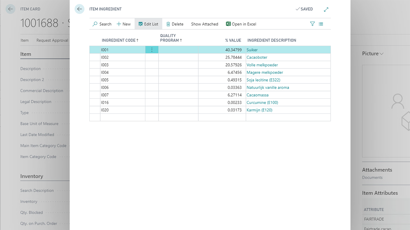Click the item picture placeholder
The width and height of the screenshot is (410, 230).
point(386,111)
